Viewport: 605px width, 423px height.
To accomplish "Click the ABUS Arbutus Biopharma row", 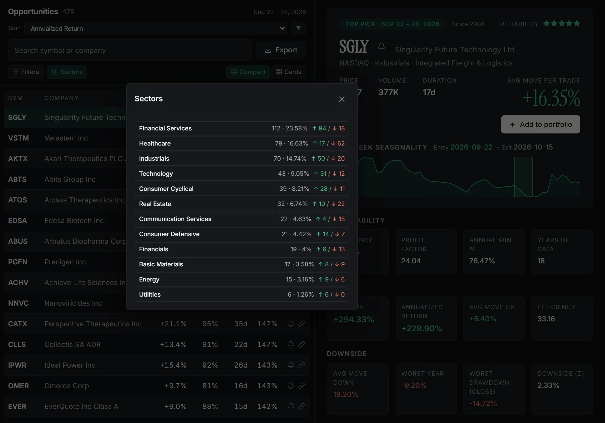I will pyautogui.click(x=65, y=241).
